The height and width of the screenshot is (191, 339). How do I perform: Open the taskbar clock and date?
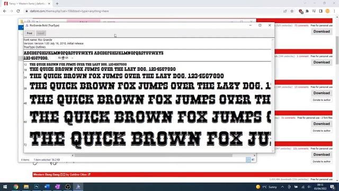[320, 187]
